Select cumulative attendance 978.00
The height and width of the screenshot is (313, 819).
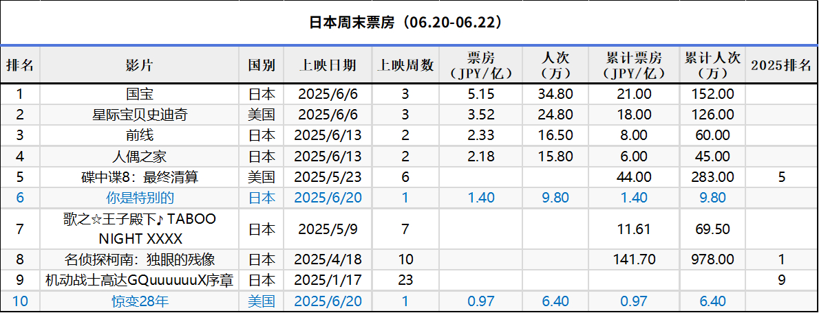712,259
